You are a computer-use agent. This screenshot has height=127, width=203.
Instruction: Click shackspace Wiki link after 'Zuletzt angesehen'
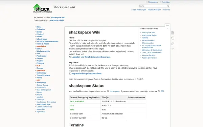tap(57, 20)
